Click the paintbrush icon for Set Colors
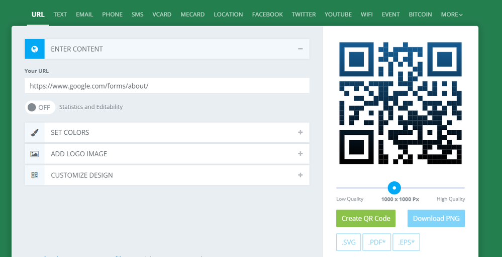Screen dimensions: 502x257 coord(35,133)
